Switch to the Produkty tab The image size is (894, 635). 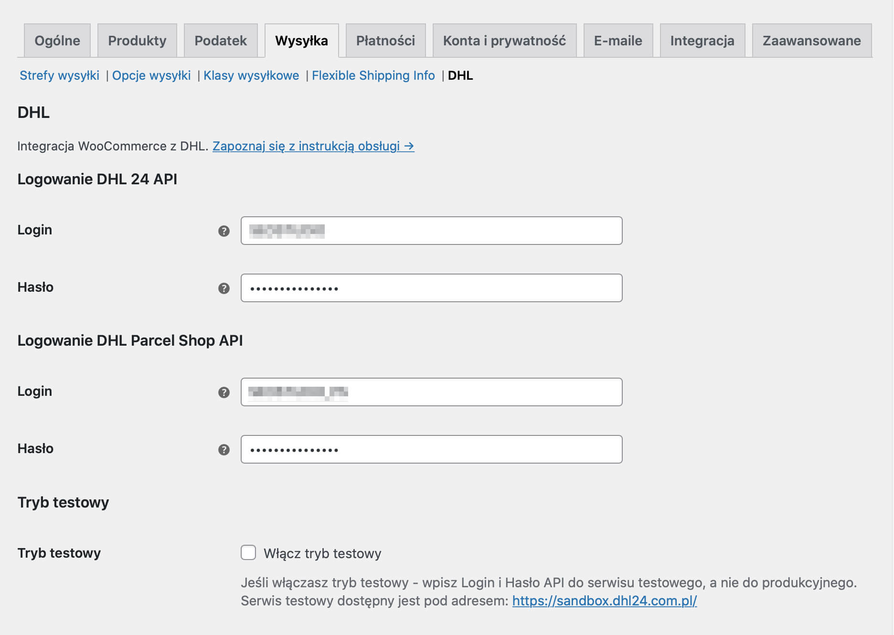(137, 41)
